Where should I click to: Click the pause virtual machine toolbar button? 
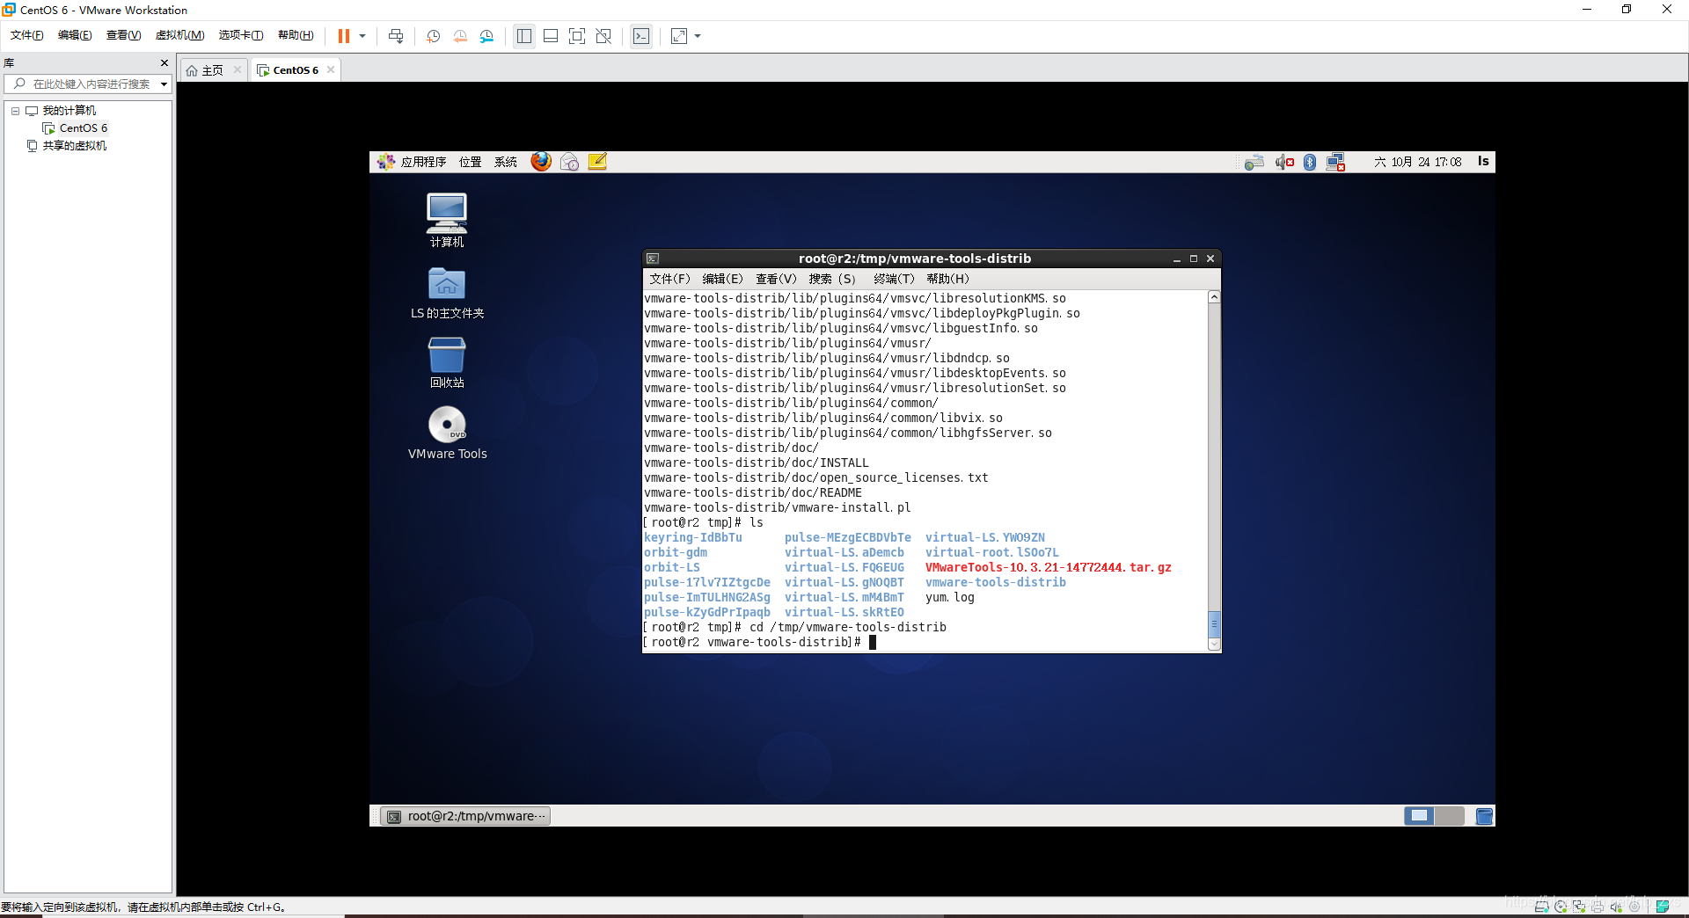click(x=343, y=36)
